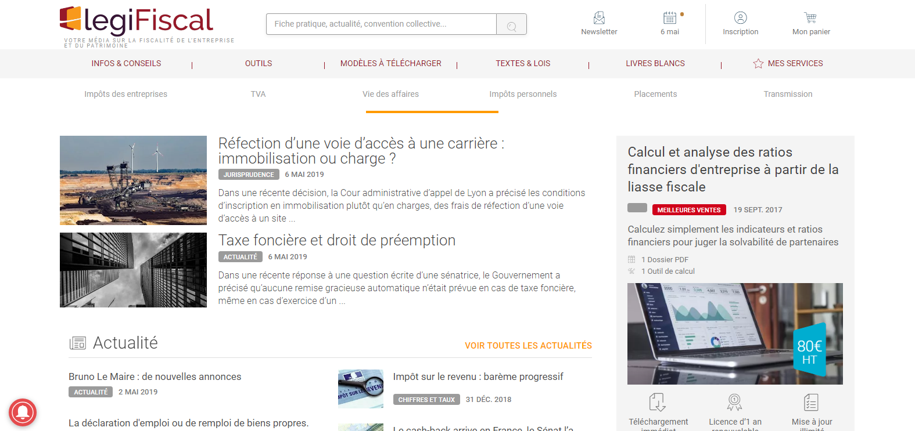
Task: Switch to the Vie des affaires tab
Action: [x=390, y=94]
